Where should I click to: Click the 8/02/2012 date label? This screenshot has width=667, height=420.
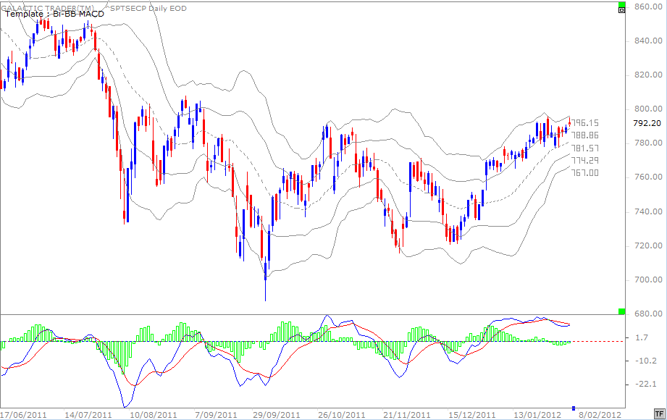tap(600, 414)
